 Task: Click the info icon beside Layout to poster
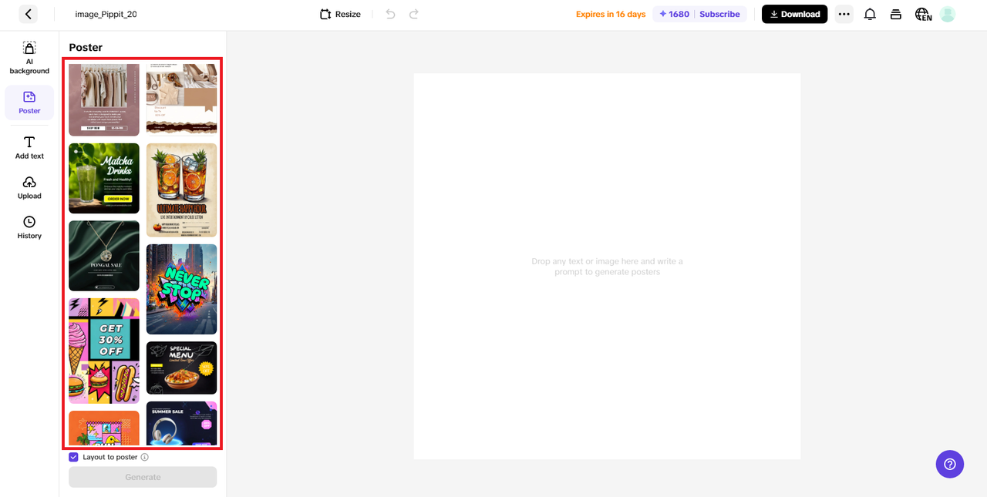point(145,457)
